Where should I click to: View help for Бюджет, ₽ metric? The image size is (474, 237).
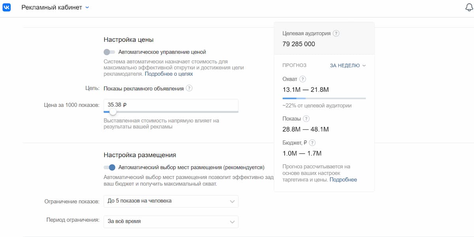coord(312,143)
